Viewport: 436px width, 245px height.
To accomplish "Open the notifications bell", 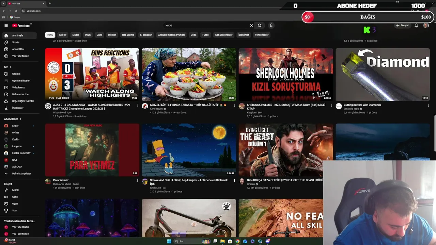I will coord(416,26).
